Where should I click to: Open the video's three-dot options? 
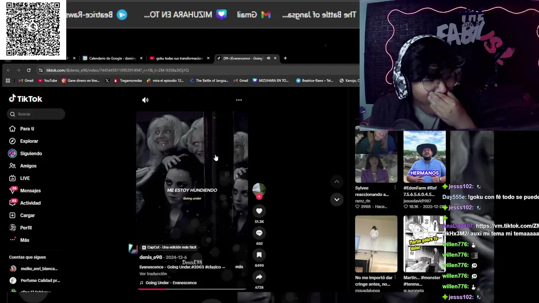pyautogui.click(x=239, y=100)
